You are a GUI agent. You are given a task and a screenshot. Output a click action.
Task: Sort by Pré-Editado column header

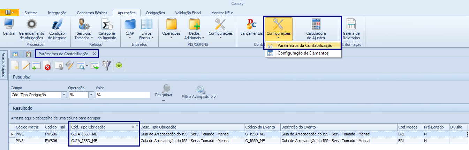point(436,127)
